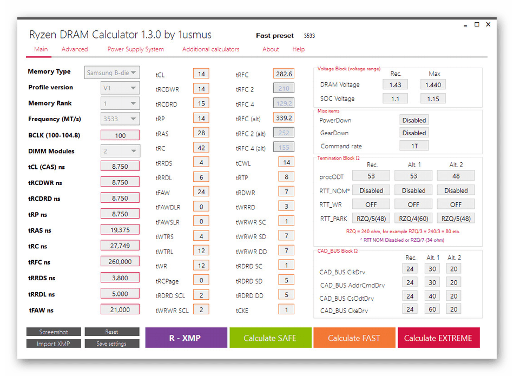Click the Reset button
514x376 pixels.
111,332
